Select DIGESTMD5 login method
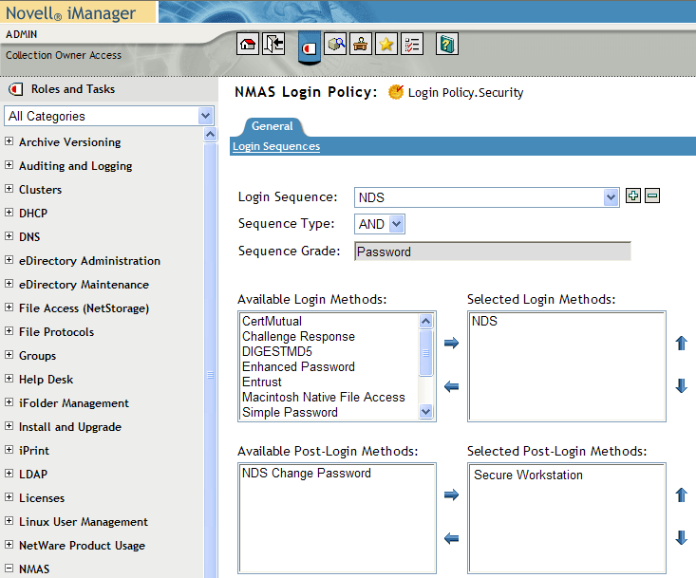Image resolution: width=696 pixels, height=578 pixels. pyautogui.click(x=277, y=351)
